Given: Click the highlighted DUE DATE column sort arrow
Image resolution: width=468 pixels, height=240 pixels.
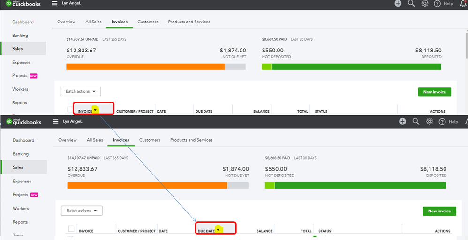Looking at the screenshot, I should pyautogui.click(x=218, y=230).
